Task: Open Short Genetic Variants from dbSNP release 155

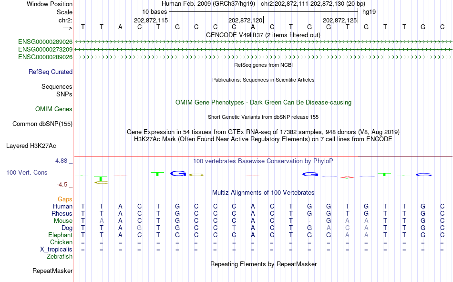Action: (x=263, y=117)
